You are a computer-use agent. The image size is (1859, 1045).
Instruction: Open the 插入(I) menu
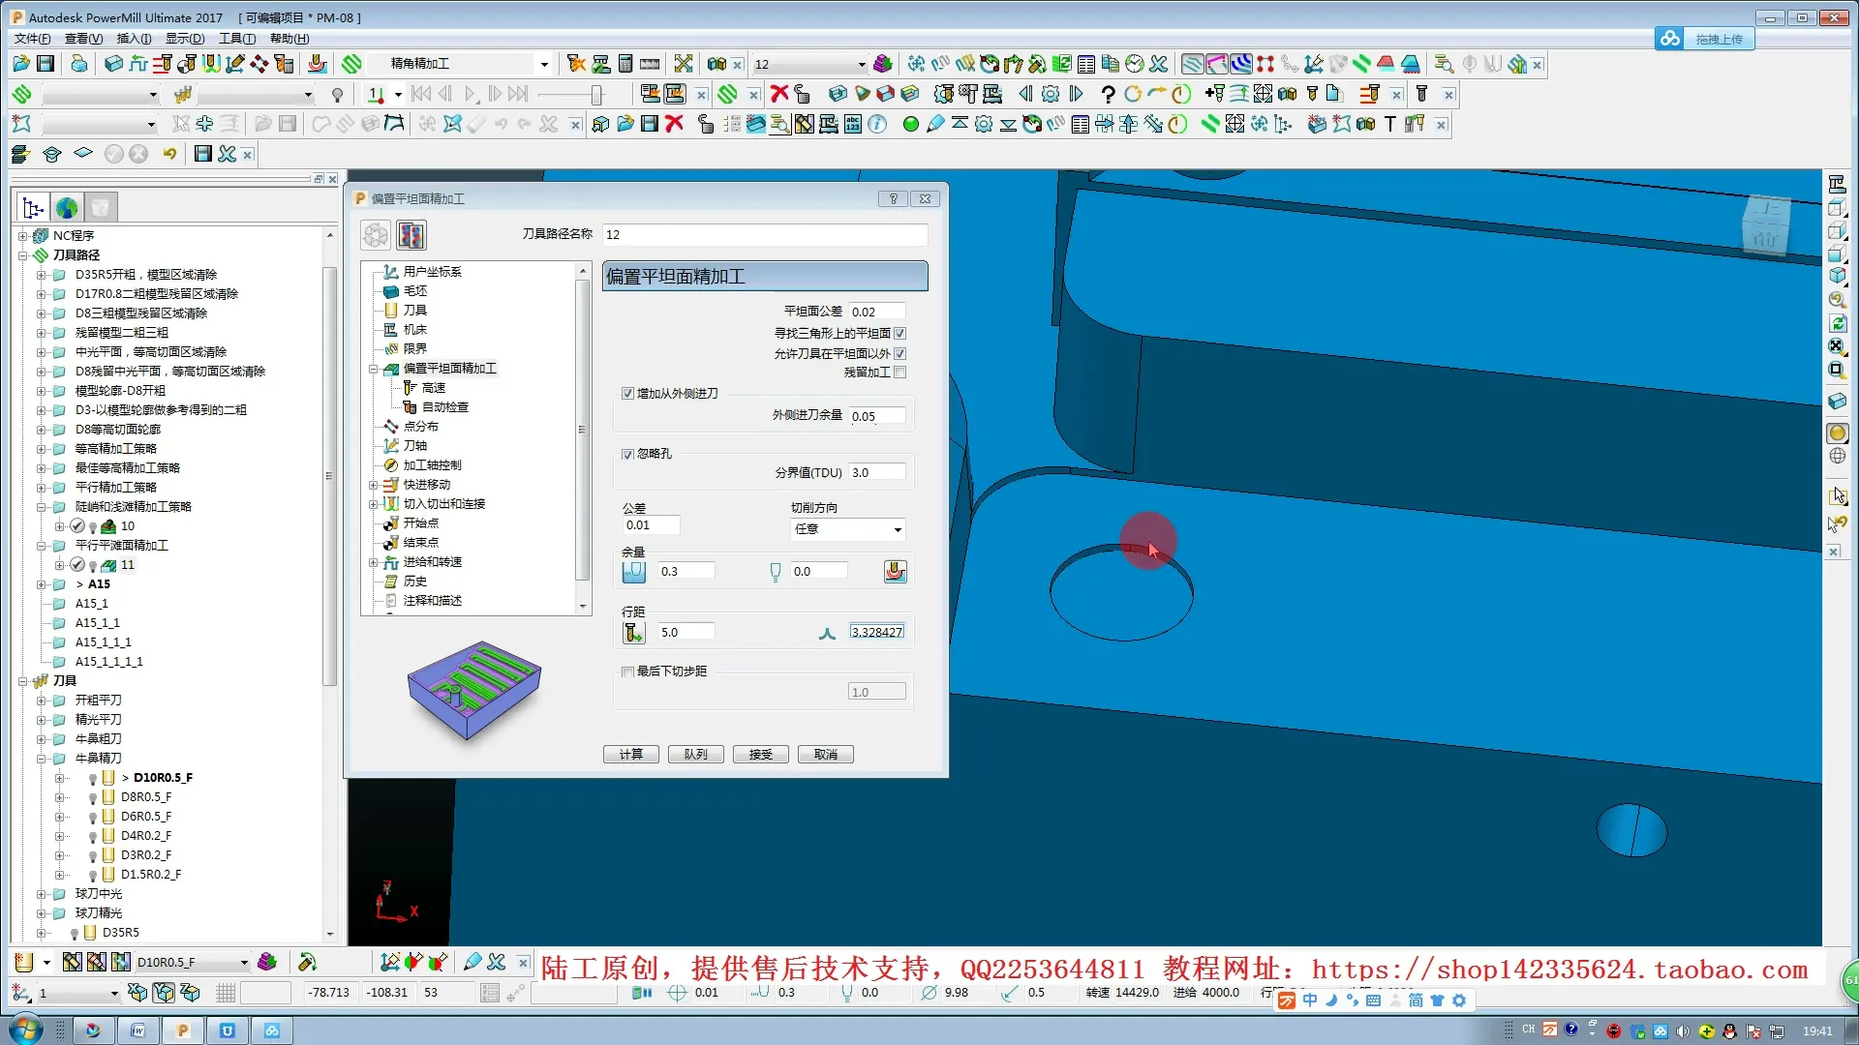click(x=134, y=39)
